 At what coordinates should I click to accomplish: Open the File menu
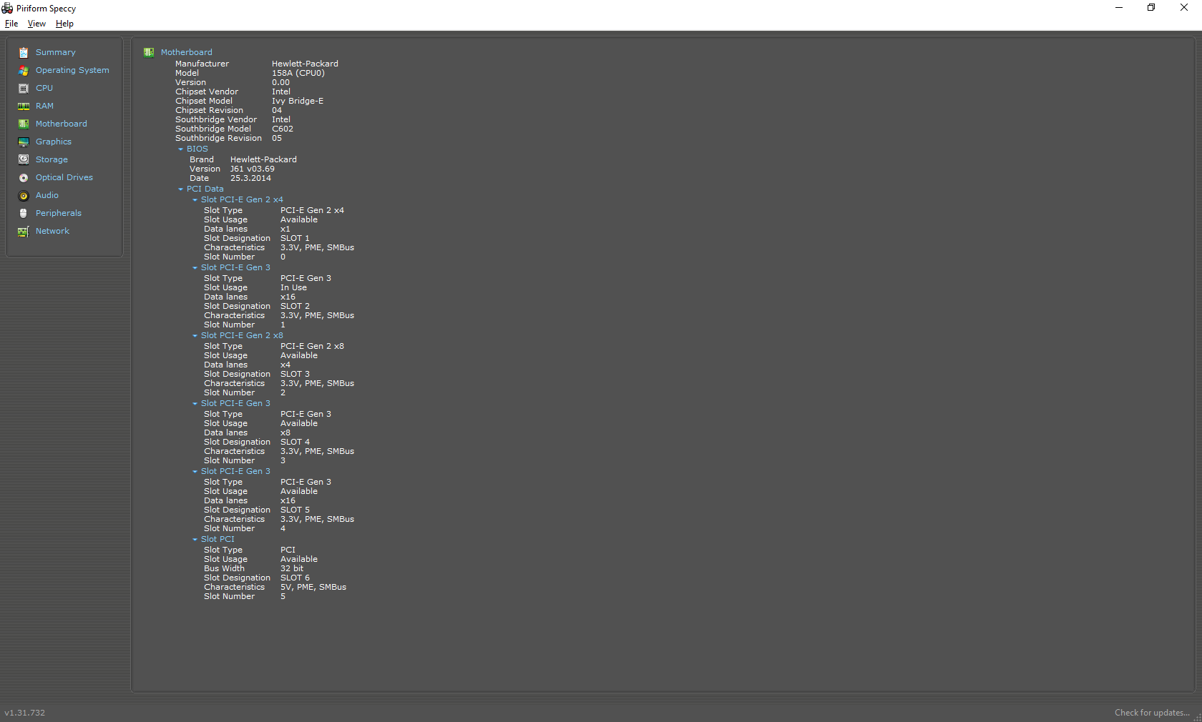[11, 24]
